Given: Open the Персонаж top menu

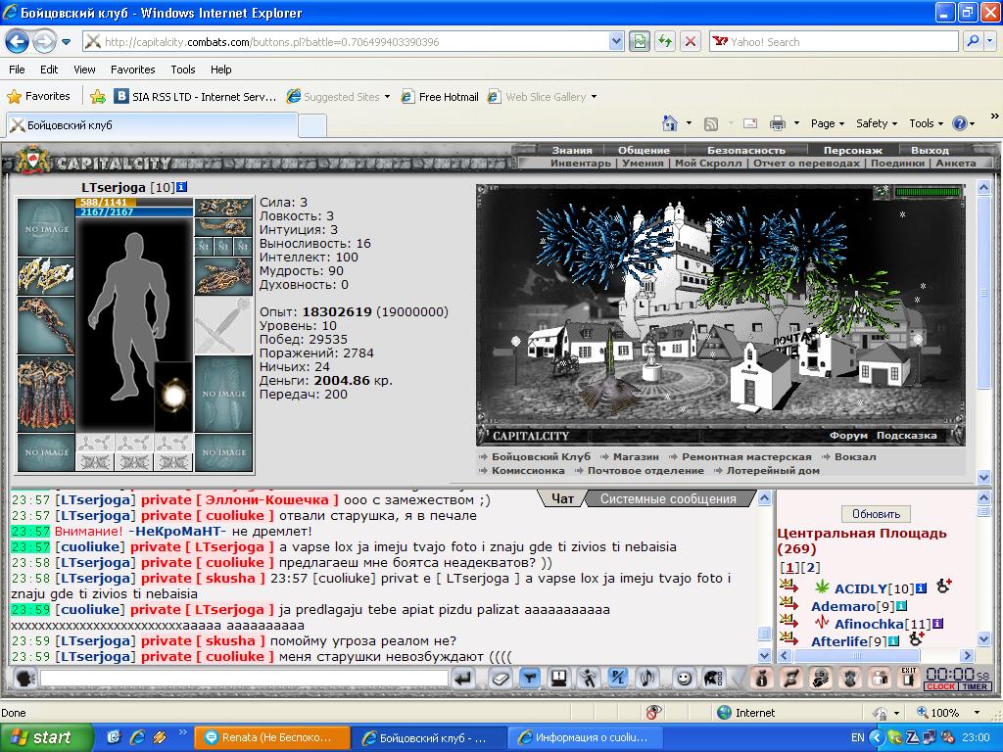Looking at the screenshot, I should (853, 150).
